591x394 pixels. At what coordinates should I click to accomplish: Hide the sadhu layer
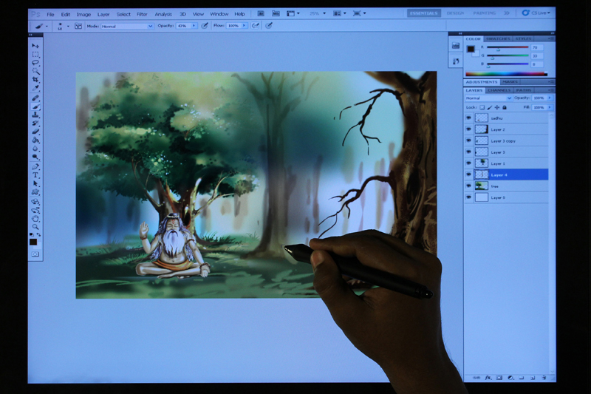[468, 118]
